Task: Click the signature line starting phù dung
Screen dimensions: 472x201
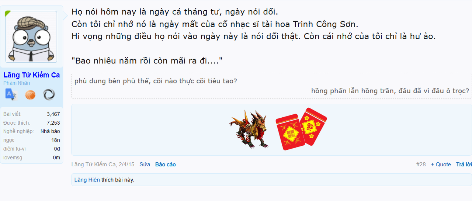Action: click(x=156, y=81)
